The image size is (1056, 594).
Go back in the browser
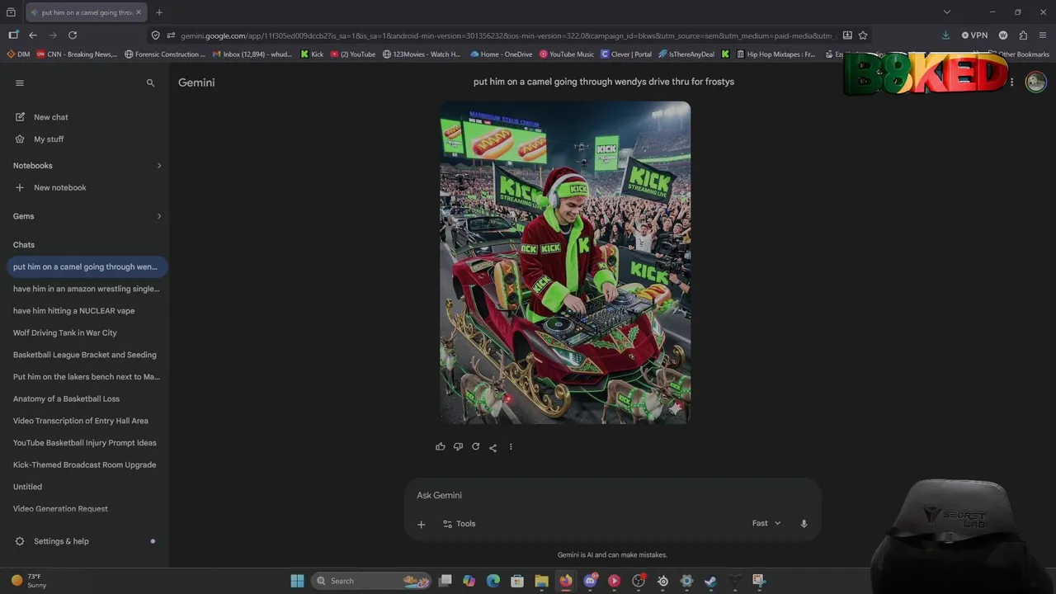(x=33, y=35)
